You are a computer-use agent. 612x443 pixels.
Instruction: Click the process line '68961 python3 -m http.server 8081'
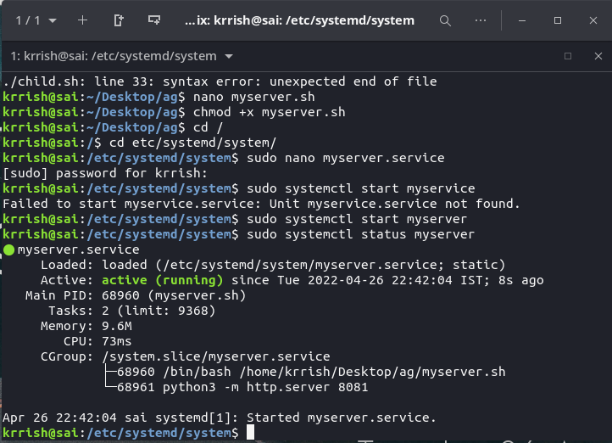242,387
